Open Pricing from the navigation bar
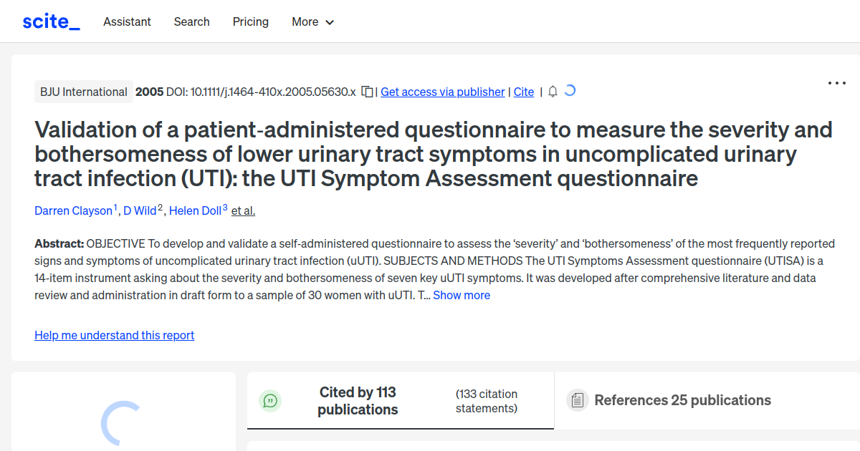This screenshot has width=860, height=451. [x=250, y=22]
